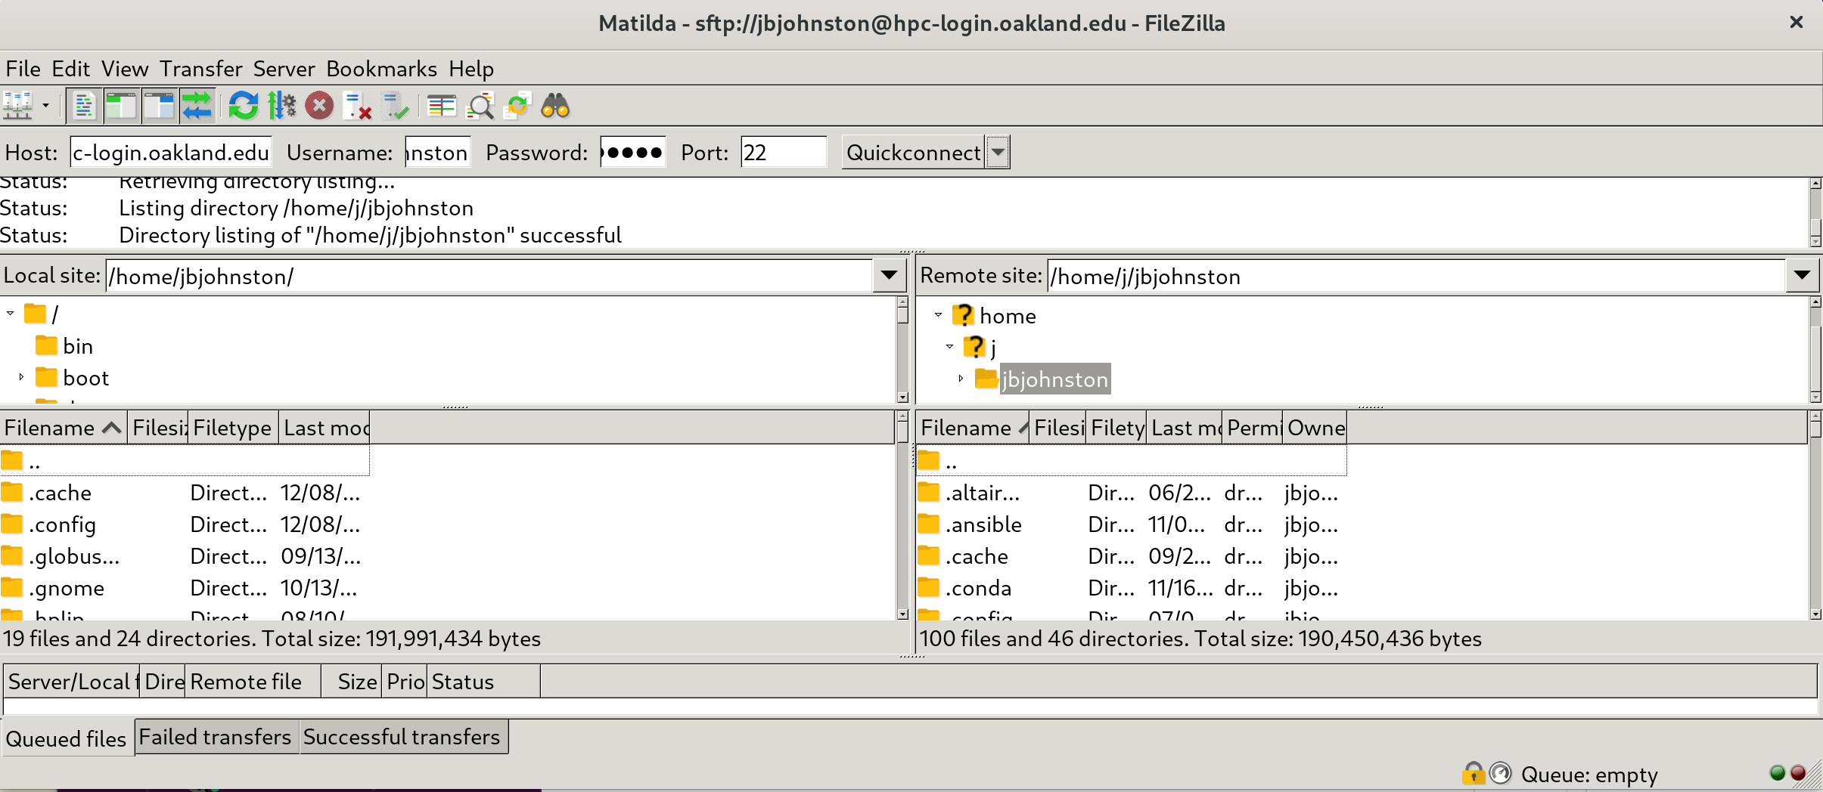Image resolution: width=1823 pixels, height=792 pixels.
Task: Click the Local site path field
Action: 489,276
